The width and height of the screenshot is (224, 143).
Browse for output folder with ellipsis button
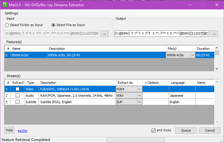214,34
